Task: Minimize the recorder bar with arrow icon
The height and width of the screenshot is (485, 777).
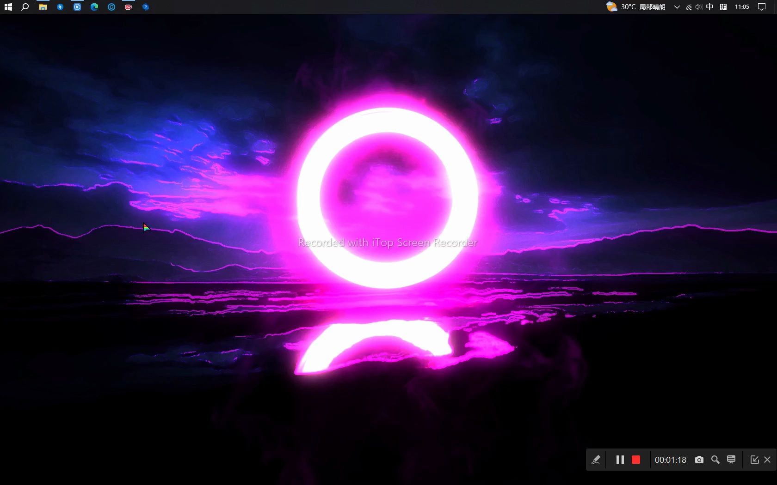Action: click(x=754, y=460)
